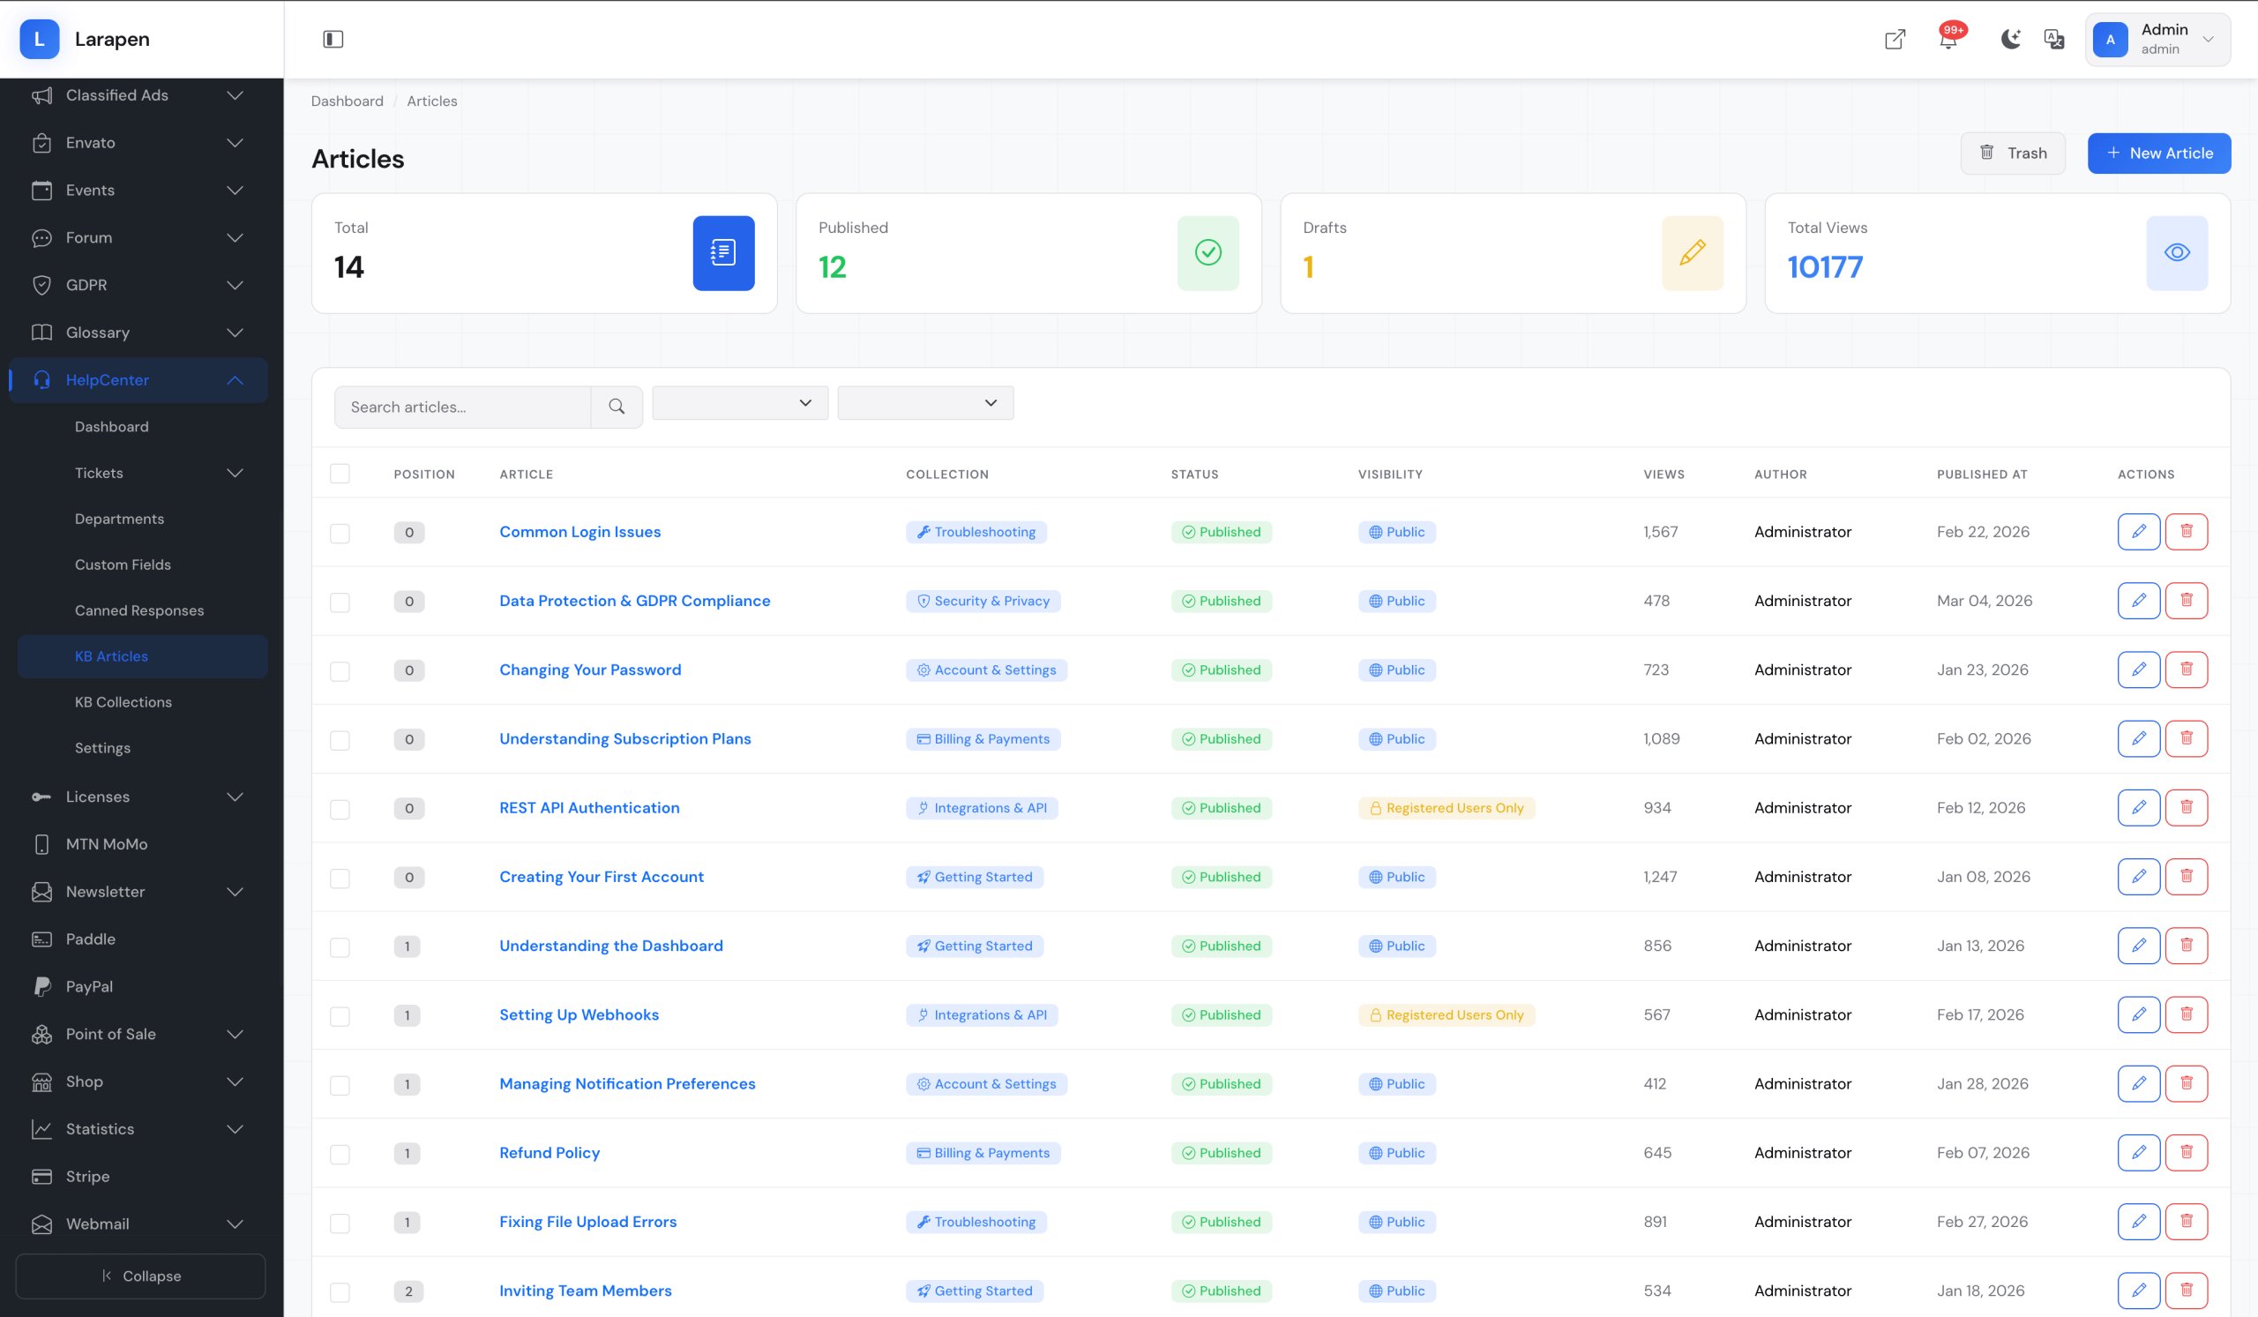Open the Admin user account dropdown

(2157, 39)
